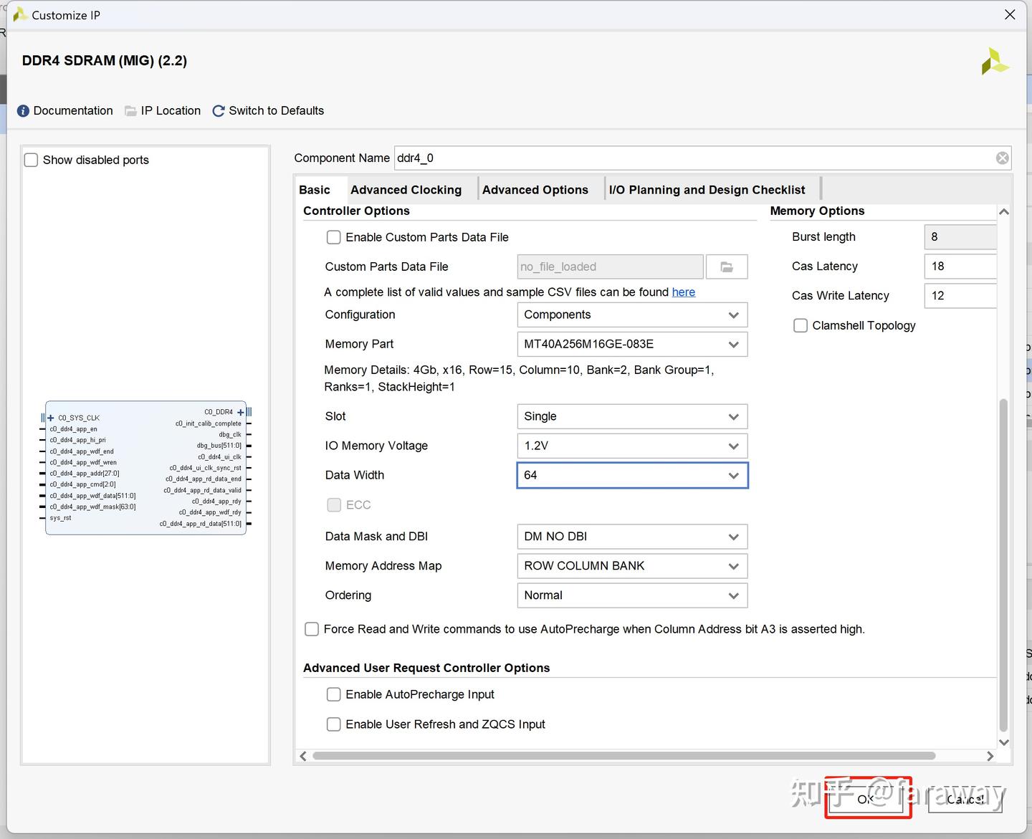Click the IP Location folder icon
1032x839 pixels.
(130, 111)
